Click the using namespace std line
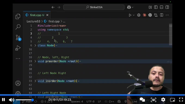The image size is (185, 104). click(53, 30)
